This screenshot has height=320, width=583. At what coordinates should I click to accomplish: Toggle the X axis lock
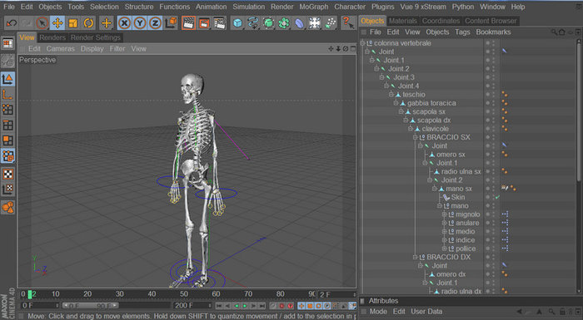click(x=124, y=23)
